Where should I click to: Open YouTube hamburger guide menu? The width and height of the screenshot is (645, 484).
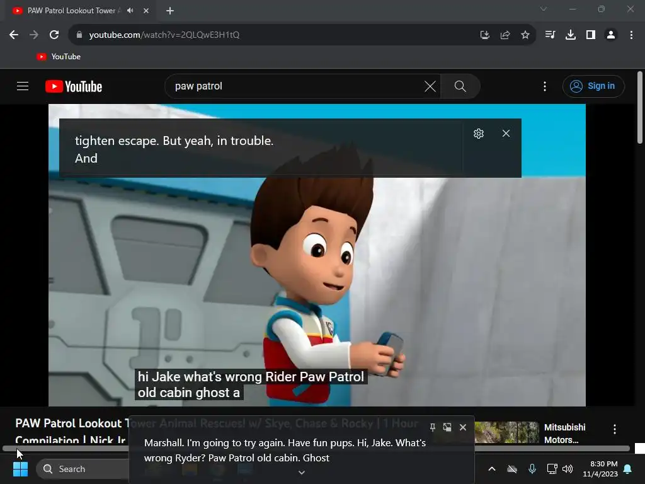(23, 86)
